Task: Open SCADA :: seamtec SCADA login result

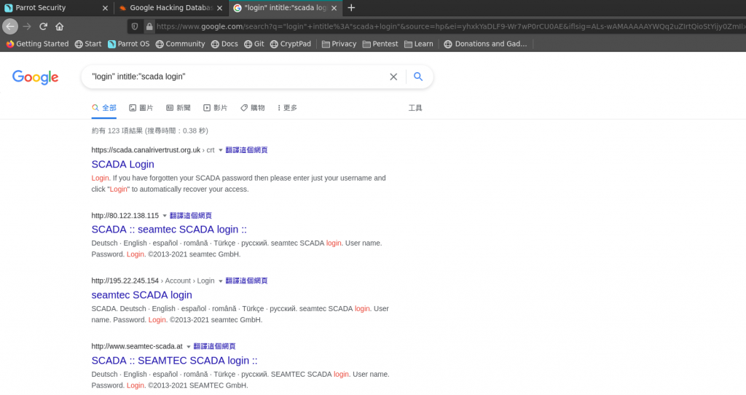Action: pos(169,230)
